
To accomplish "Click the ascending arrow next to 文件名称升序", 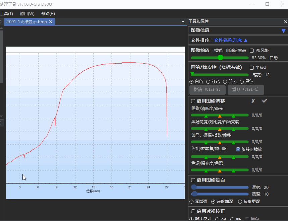I will pos(246,40).
